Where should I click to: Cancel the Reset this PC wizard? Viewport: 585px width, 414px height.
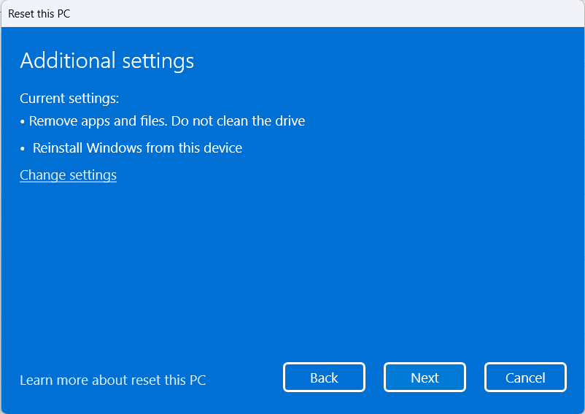(525, 377)
